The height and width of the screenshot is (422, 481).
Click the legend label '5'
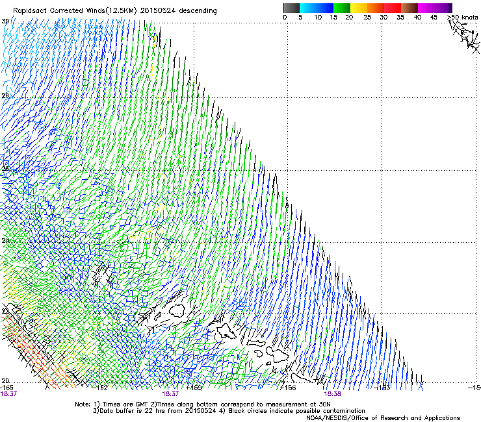(x=300, y=18)
